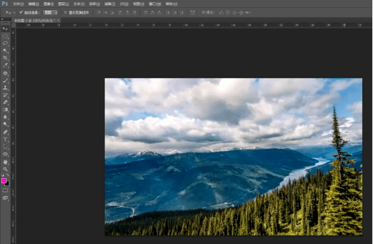
Task: Expand the Move tool preset picker arrow
Action: [x=14, y=13]
